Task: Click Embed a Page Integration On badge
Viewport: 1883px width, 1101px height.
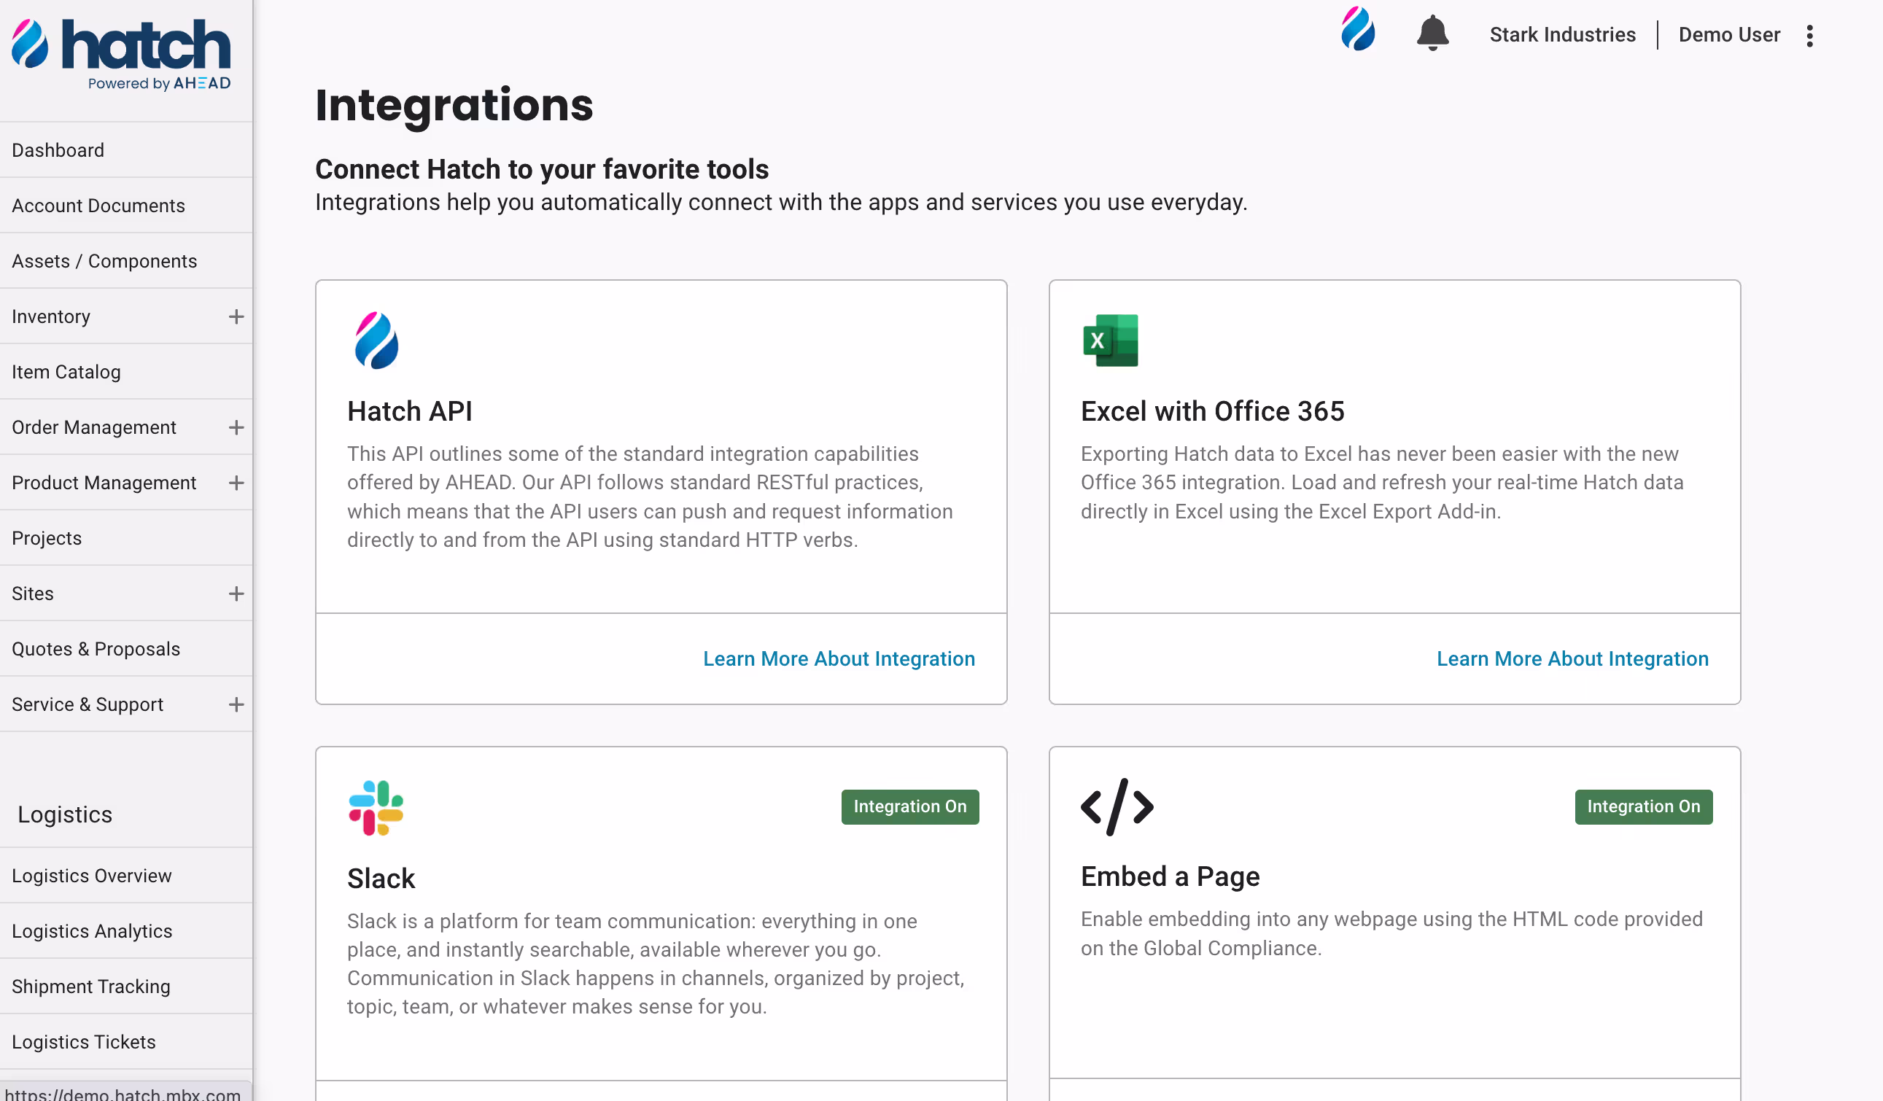Action: 1643,806
